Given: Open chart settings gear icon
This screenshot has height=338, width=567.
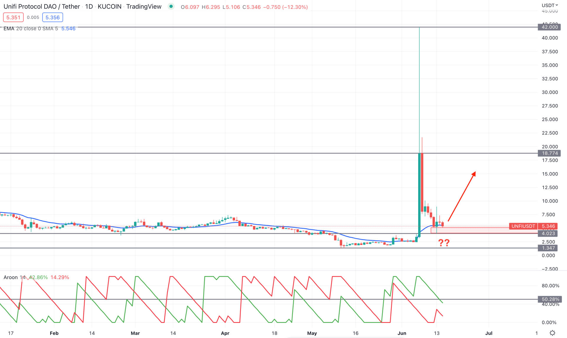Looking at the screenshot, I should click(552, 333).
